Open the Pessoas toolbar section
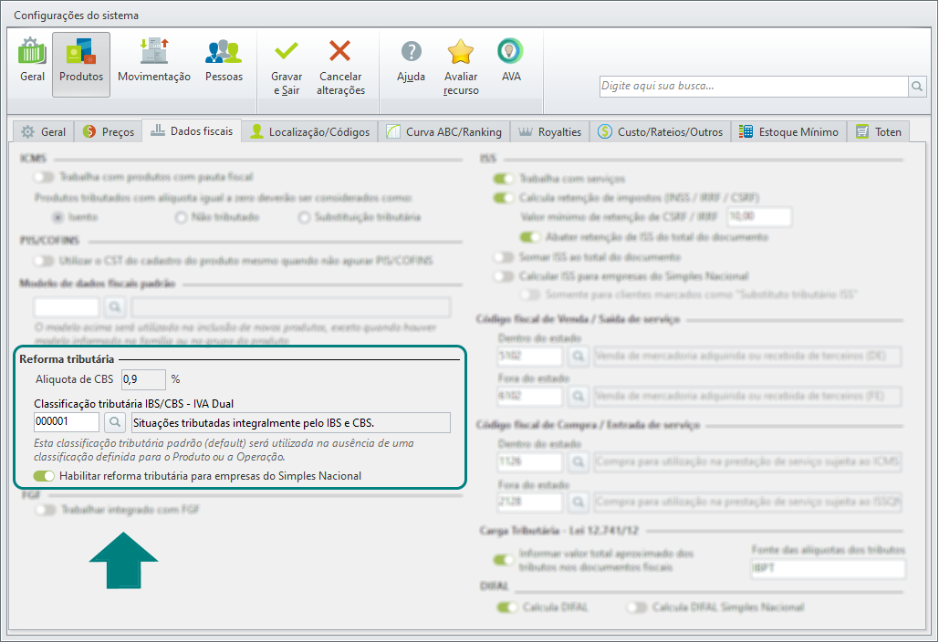Viewport: 939px width, 642px height. [x=224, y=60]
